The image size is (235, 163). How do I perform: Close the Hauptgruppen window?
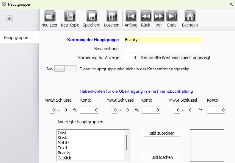click(x=231, y=4)
